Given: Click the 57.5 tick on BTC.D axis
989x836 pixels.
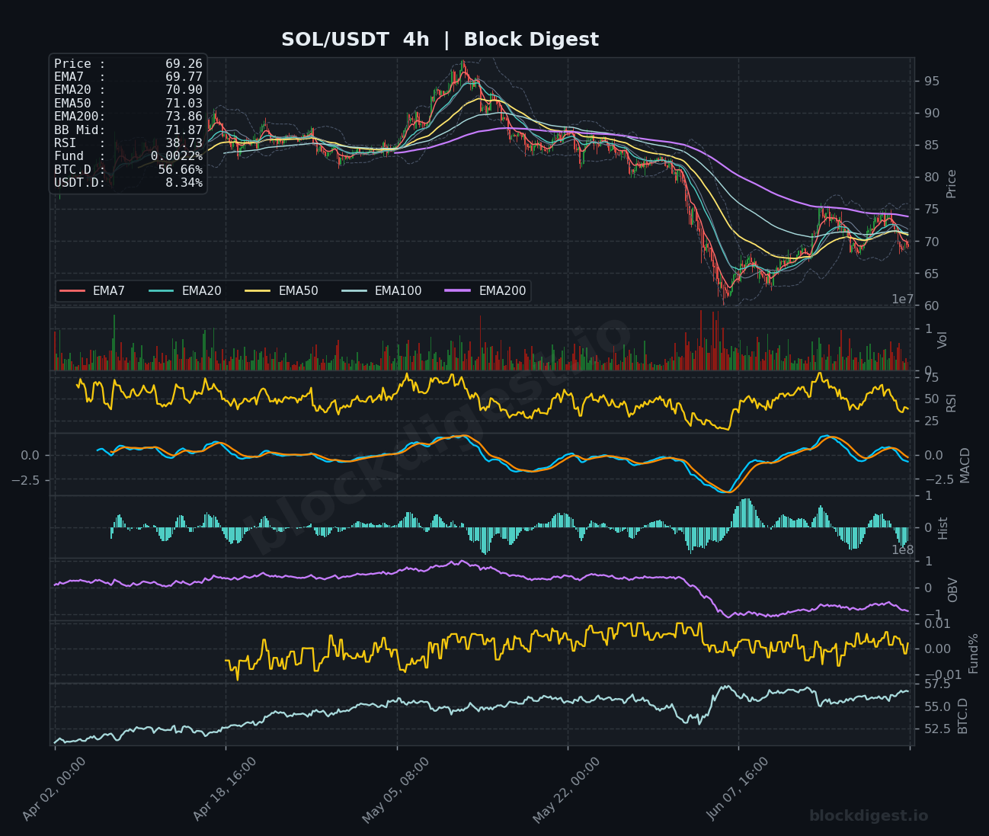Looking at the screenshot, I should [937, 684].
